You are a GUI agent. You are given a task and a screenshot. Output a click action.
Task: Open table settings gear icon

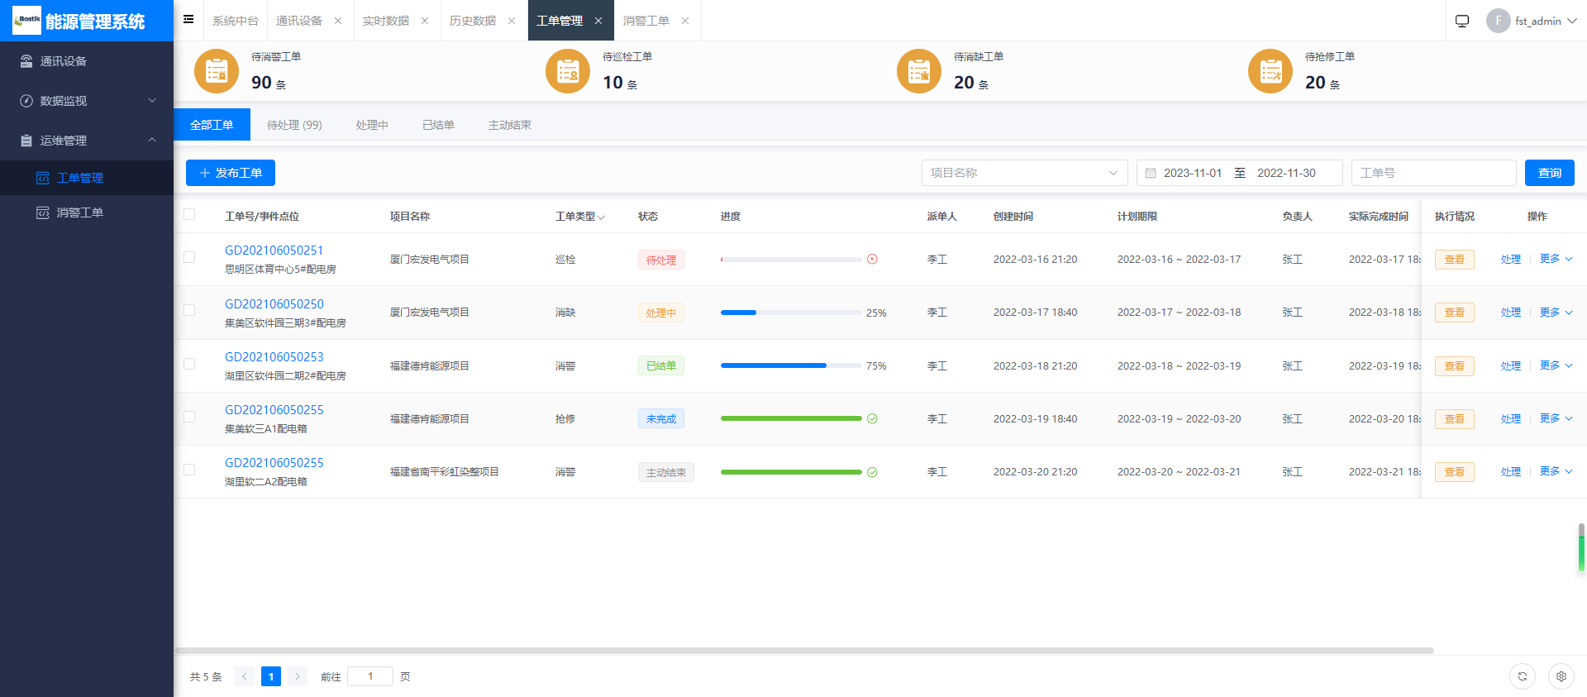coord(1561,676)
